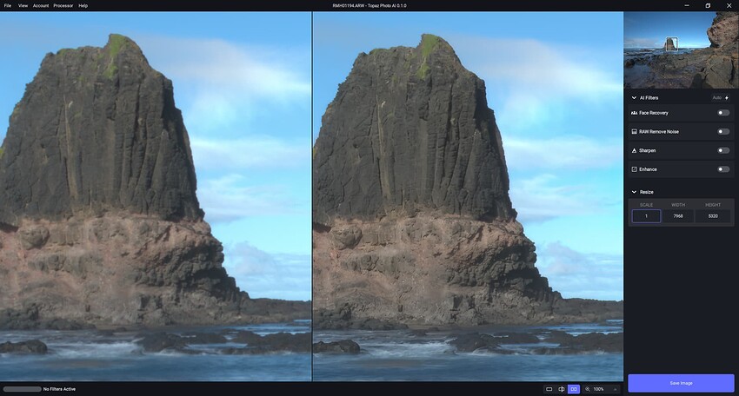Switch to split slider view icon
The height and width of the screenshot is (396, 739).
tap(562, 389)
